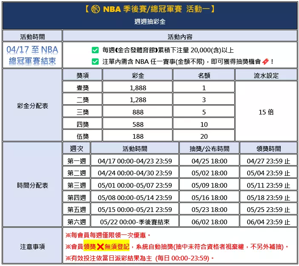Click the 時間分配表 label cell
The image size is (299, 266).
(x=32, y=184)
